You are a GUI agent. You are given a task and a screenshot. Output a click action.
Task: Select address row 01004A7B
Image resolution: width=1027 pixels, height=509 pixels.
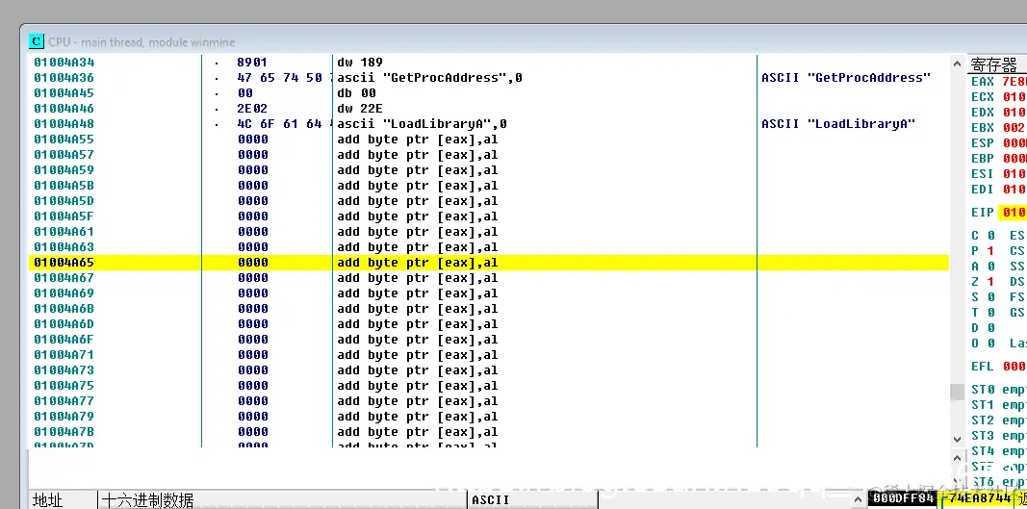pyautogui.click(x=64, y=432)
